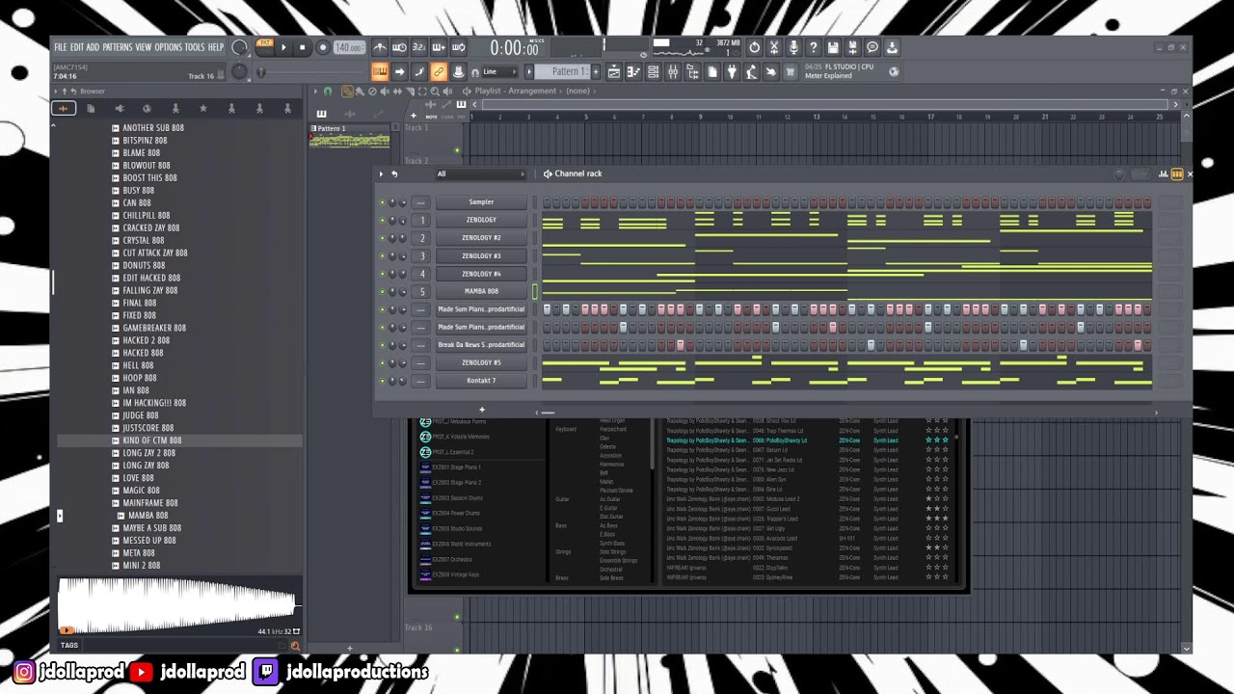The width and height of the screenshot is (1234, 694).
Task: Mute the MAMBA 808 channel
Action: [382, 291]
